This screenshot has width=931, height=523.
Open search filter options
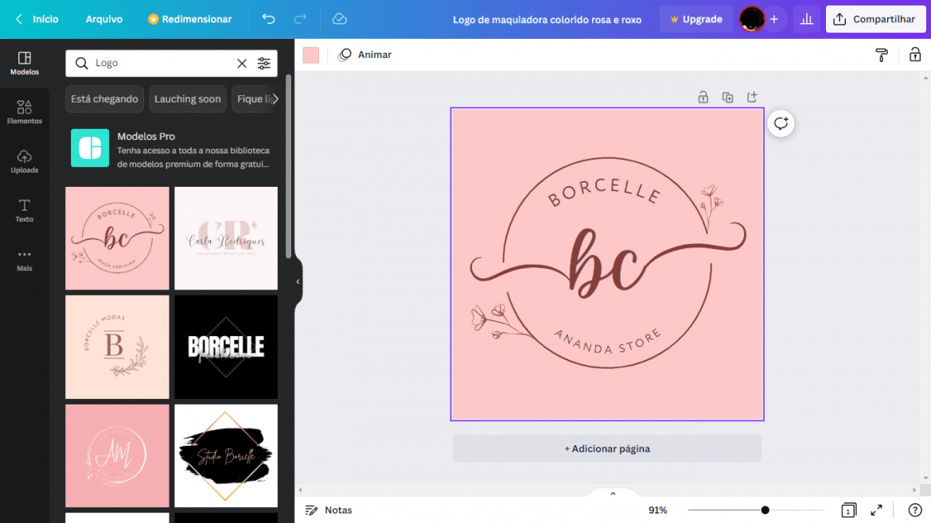point(264,64)
